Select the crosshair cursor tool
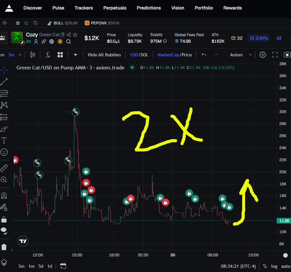The image size is (291, 272). pyautogui.click(x=4, y=70)
